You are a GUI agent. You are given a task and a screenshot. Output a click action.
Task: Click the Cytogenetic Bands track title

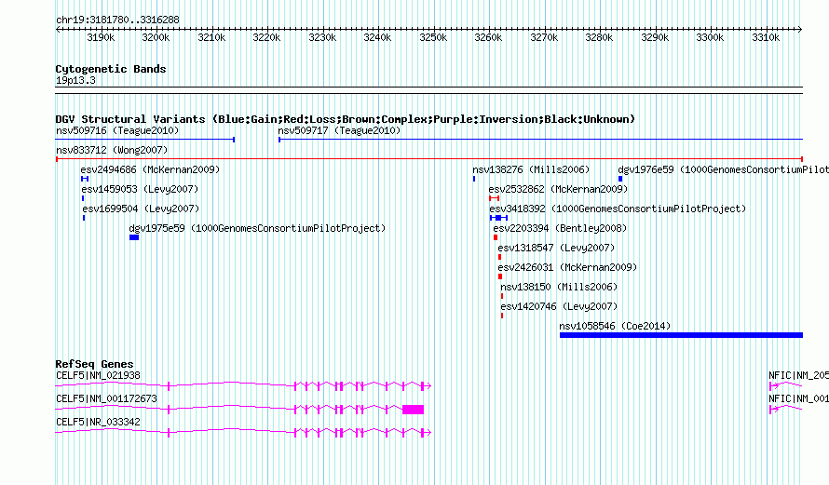point(111,69)
